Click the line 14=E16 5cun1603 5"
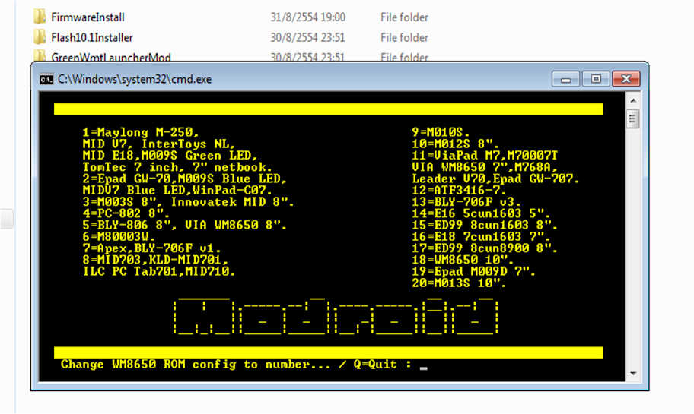Image resolution: width=694 pixels, height=414 pixels. pos(481,213)
